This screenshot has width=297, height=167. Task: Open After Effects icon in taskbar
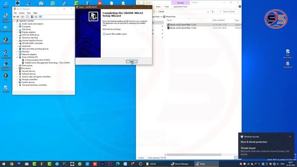(103, 164)
